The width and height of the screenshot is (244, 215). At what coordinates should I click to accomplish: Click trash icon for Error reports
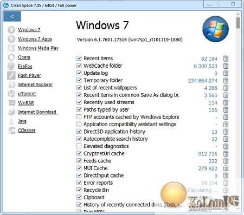pyautogui.click(x=226, y=183)
